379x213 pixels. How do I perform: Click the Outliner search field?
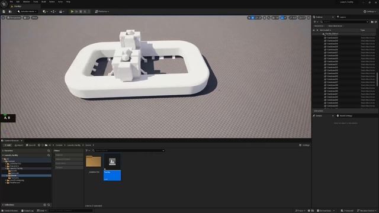coord(344,22)
